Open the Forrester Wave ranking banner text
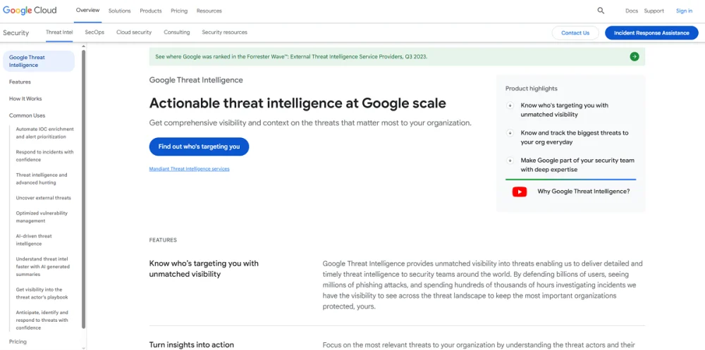Image resolution: width=705 pixels, height=350 pixels. (x=291, y=56)
